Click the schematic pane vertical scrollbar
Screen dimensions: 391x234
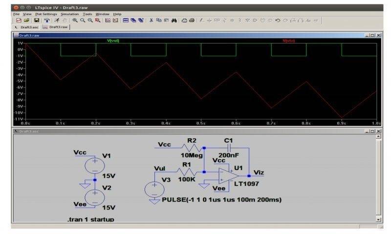(x=379, y=176)
